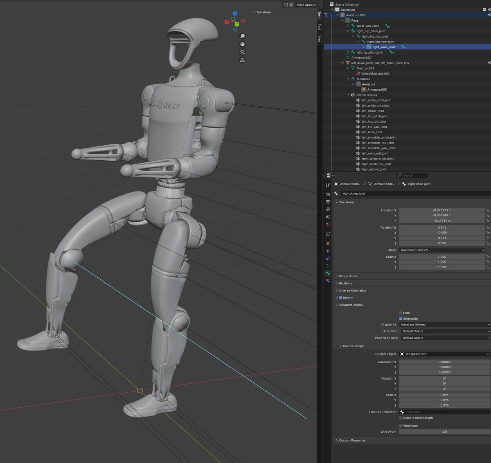
Task: Switch to the View sidebar tab
Action: click(x=320, y=39)
